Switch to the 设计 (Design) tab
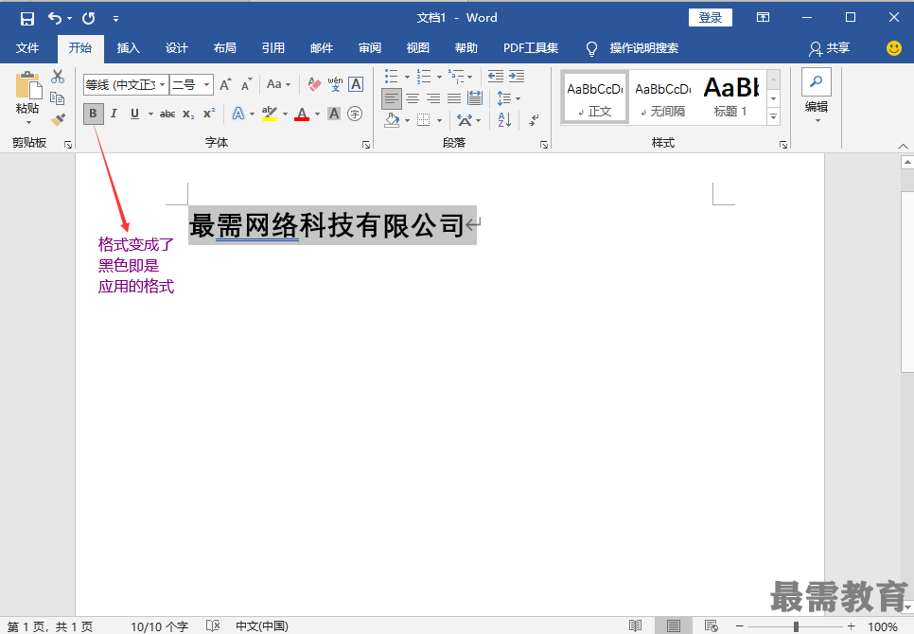The width and height of the screenshot is (914, 634). click(x=176, y=47)
